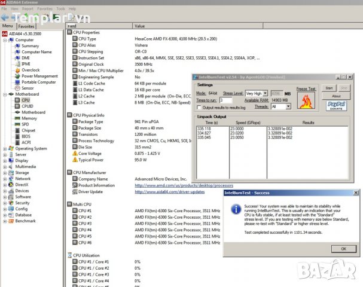Click the PayPal Donate button
The width and height of the screenshot is (363, 287).
point(336,106)
